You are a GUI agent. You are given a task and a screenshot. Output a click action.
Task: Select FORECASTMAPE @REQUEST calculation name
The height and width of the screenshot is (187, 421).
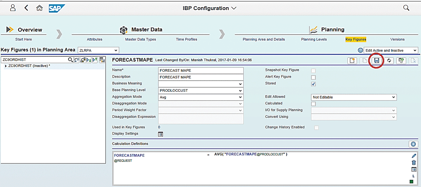coord(129,158)
